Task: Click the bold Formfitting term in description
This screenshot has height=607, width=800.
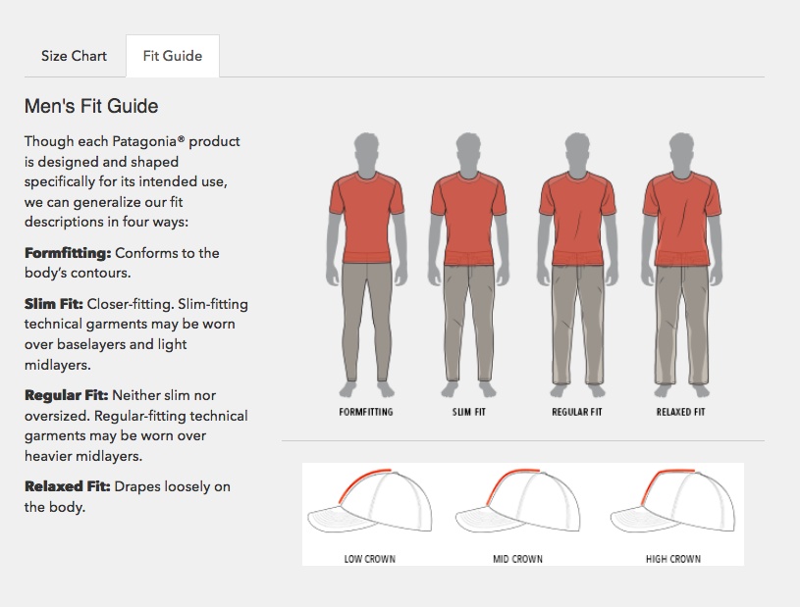Action: pyautogui.click(x=68, y=253)
